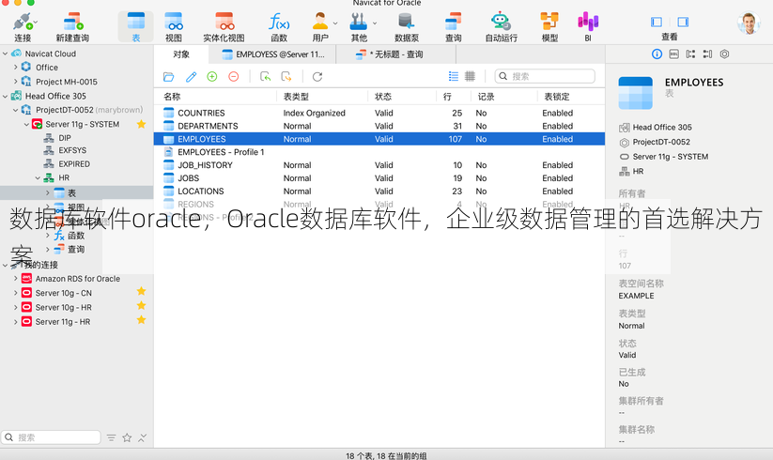Click the user avatar picture
773x460 pixels.
[x=749, y=23]
